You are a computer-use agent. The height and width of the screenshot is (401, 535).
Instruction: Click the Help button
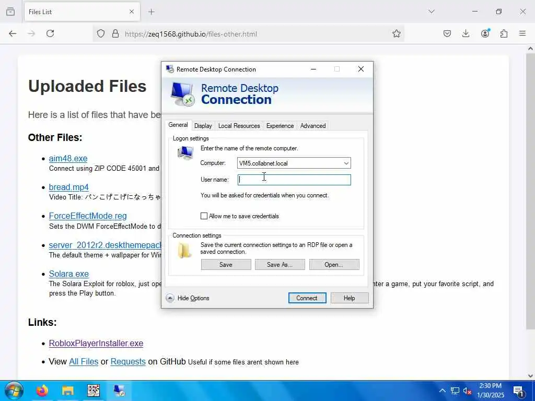tap(350, 298)
